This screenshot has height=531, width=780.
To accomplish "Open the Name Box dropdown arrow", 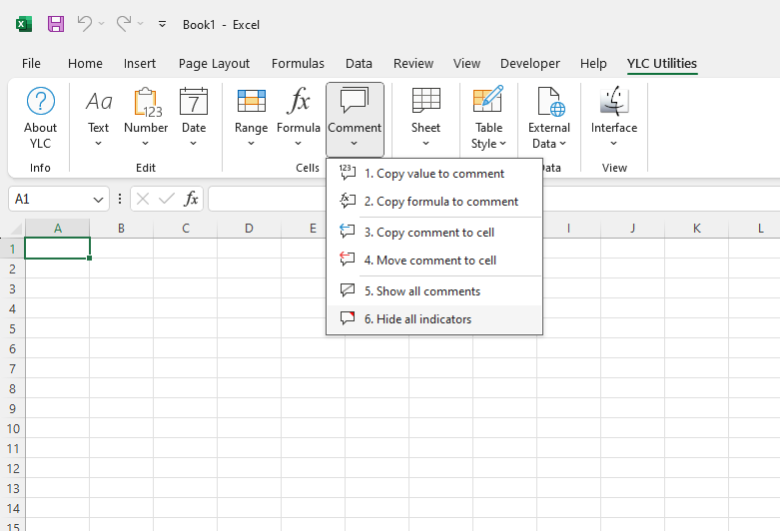I will point(98,200).
